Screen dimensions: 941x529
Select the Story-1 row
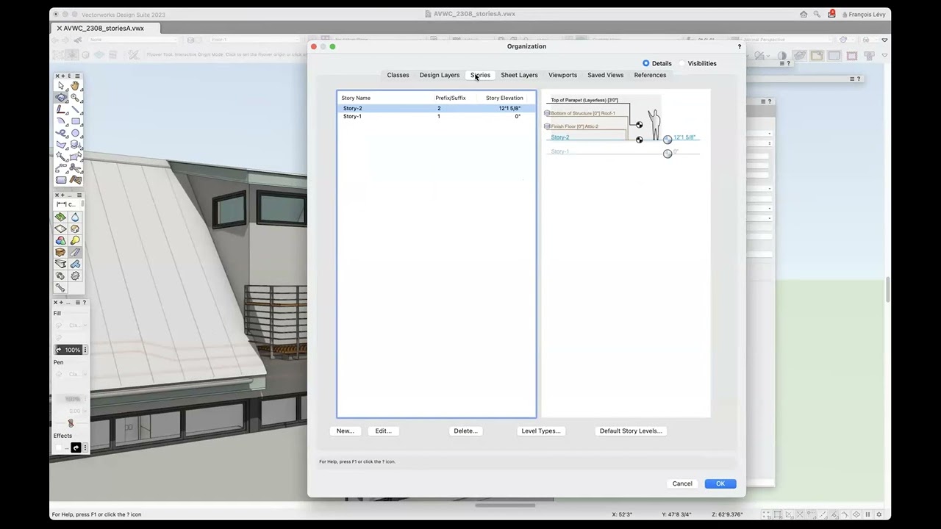(x=437, y=116)
